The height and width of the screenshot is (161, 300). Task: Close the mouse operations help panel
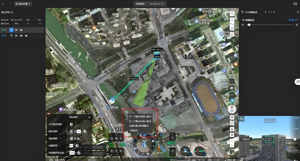pos(89,117)
